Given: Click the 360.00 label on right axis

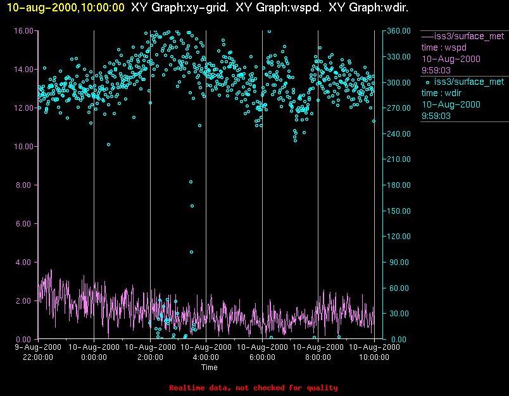Looking at the screenshot, I should [399, 31].
